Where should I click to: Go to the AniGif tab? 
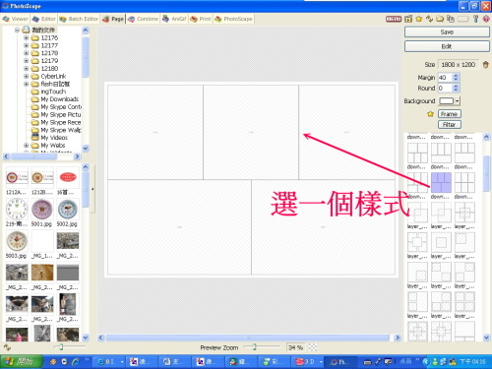[174, 19]
